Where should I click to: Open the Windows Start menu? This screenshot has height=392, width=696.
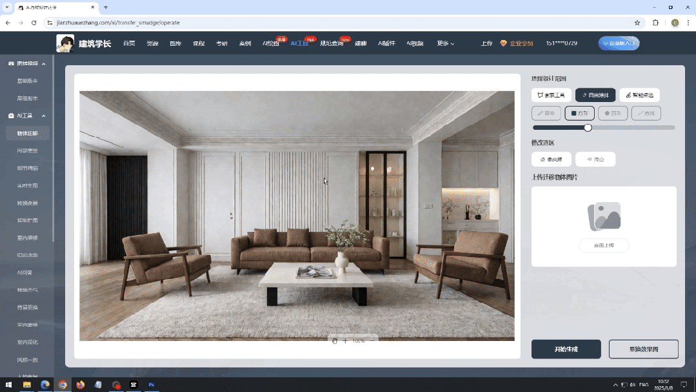[x=8, y=385]
